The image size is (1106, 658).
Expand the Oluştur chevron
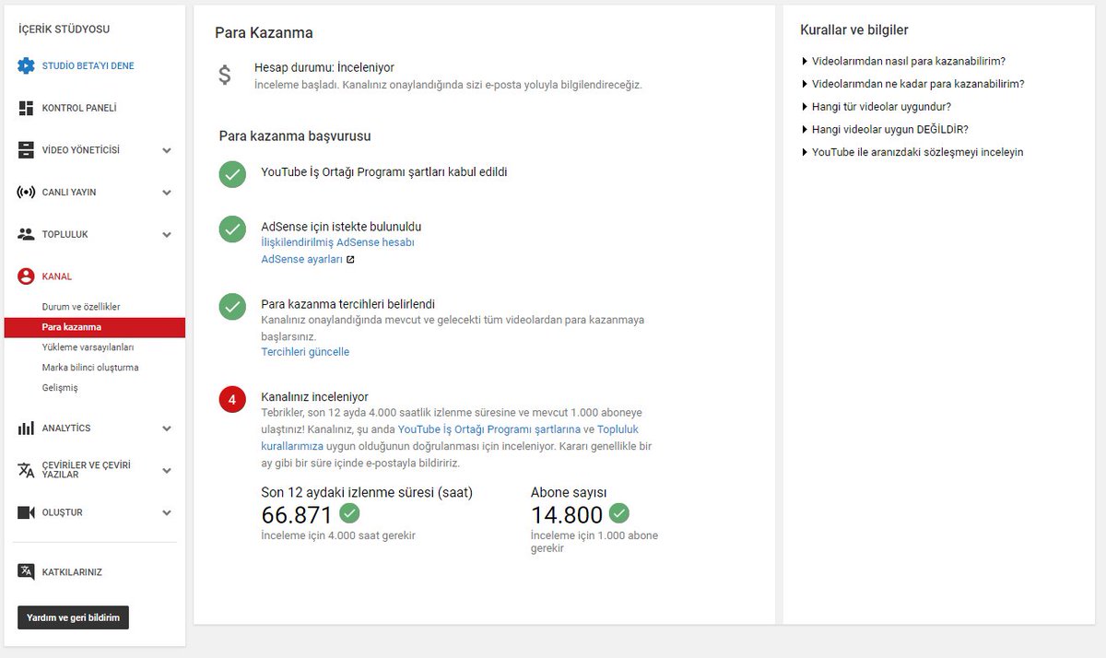(167, 512)
